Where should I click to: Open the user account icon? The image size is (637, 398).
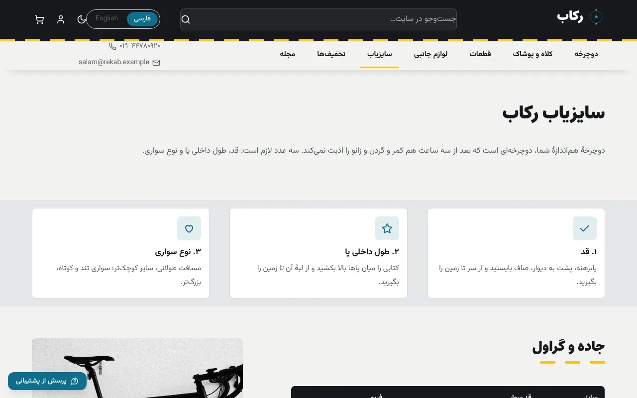tap(61, 19)
